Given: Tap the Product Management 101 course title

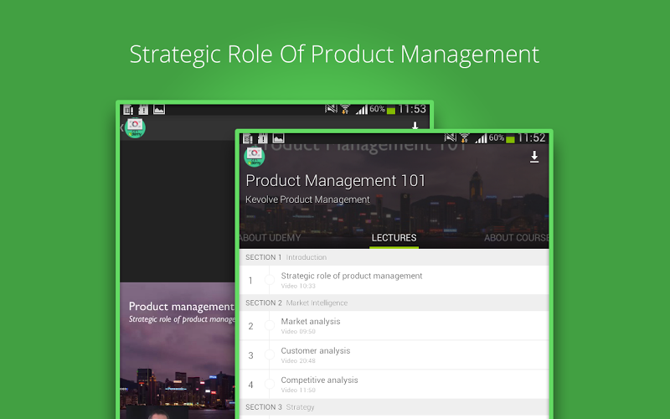Looking at the screenshot, I should 336,180.
